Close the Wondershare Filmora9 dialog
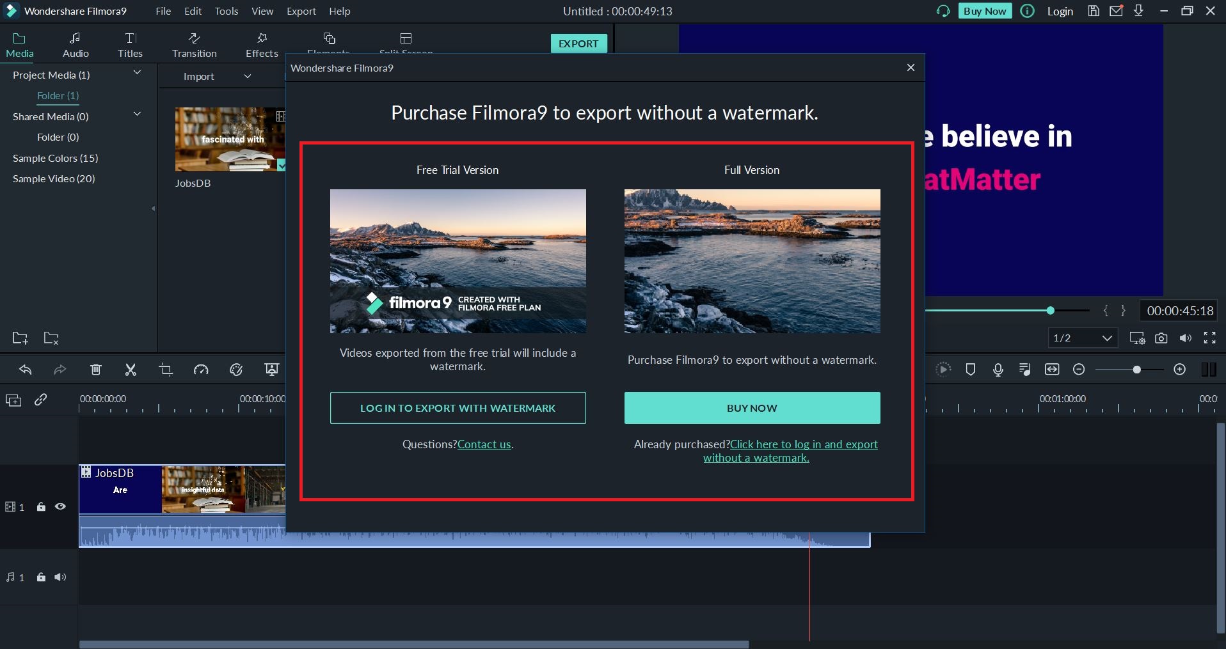 point(911,68)
